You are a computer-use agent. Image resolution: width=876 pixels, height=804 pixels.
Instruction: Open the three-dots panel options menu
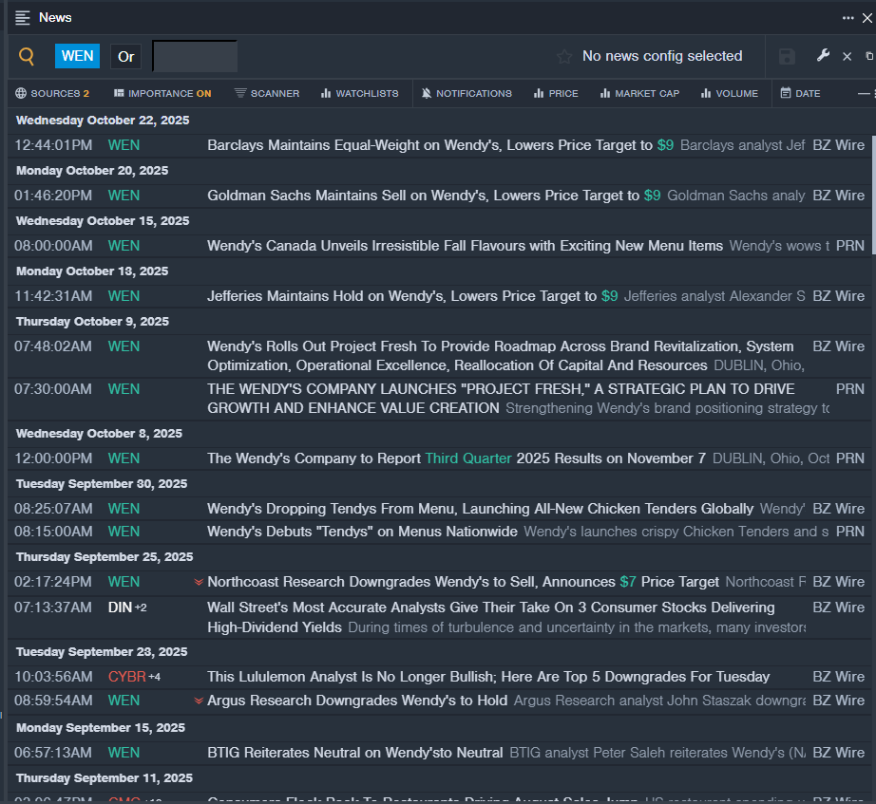point(847,18)
